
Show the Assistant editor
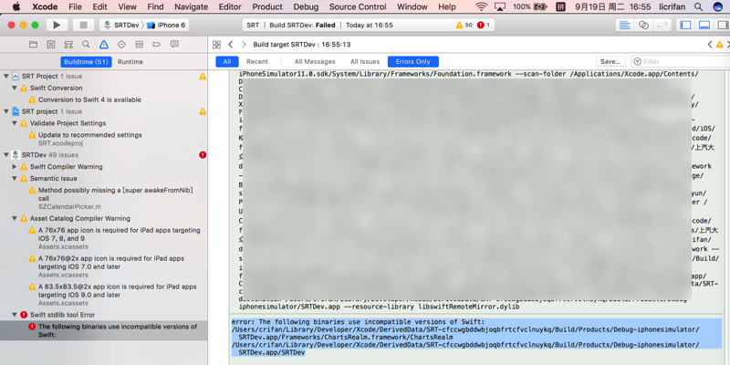tap(643, 26)
